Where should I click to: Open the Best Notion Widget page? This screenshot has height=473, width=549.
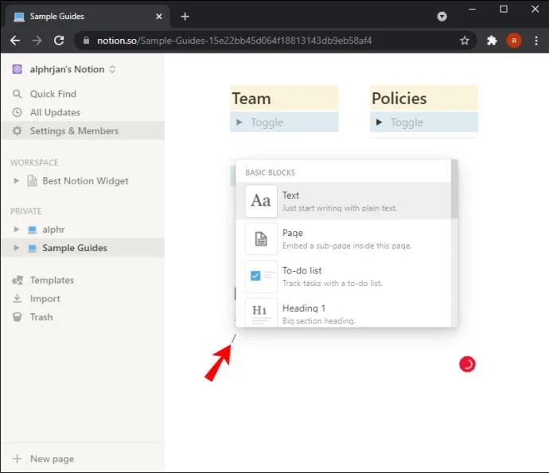point(85,181)
